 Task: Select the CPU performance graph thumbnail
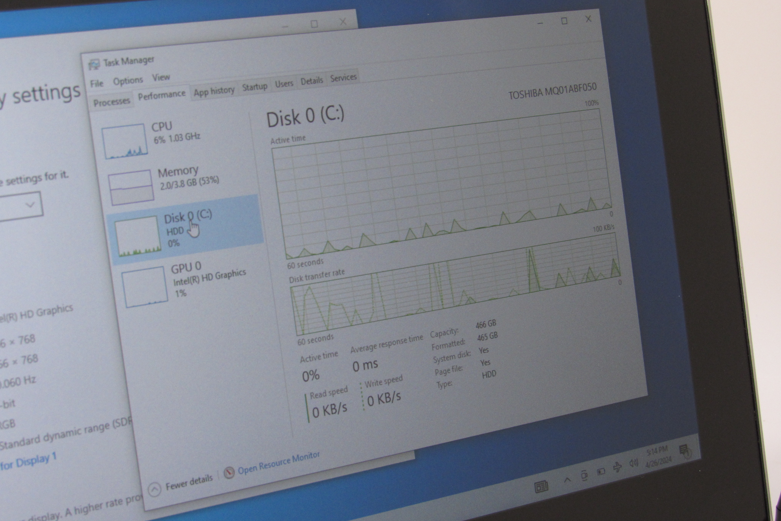point(124,141)
